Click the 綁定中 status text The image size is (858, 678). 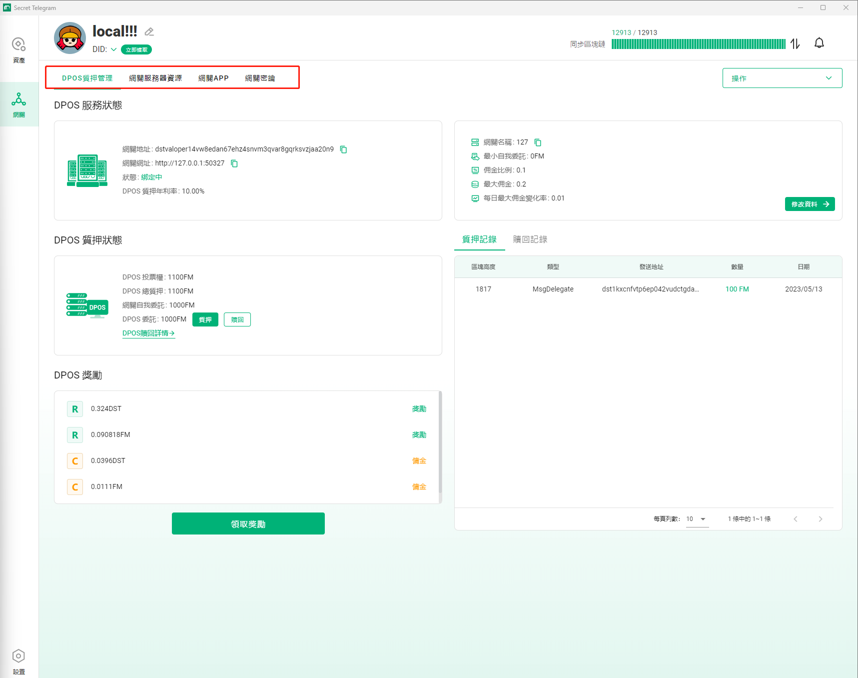(151, 177)
